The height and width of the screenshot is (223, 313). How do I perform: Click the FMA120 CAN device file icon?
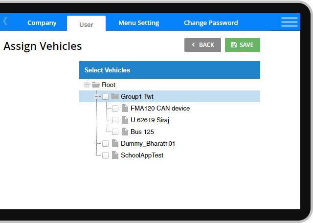(125, 108)
